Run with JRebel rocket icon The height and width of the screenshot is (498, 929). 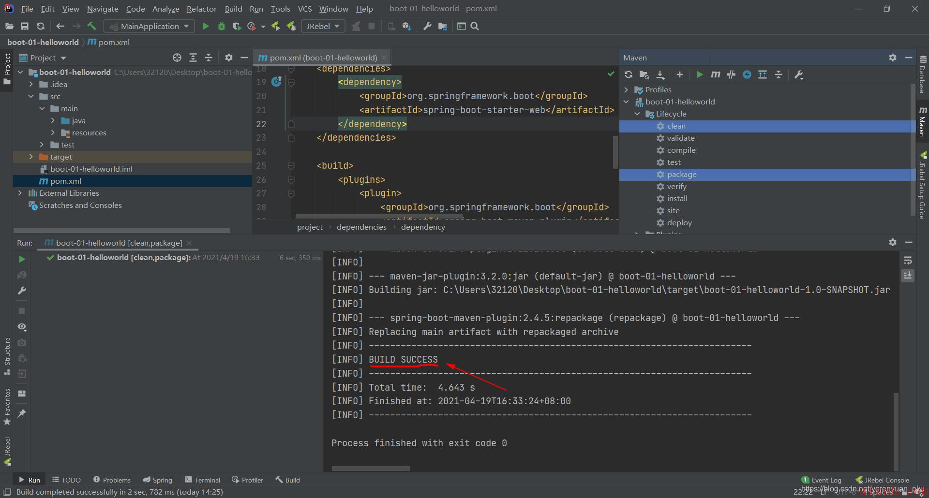pos(275,26)
